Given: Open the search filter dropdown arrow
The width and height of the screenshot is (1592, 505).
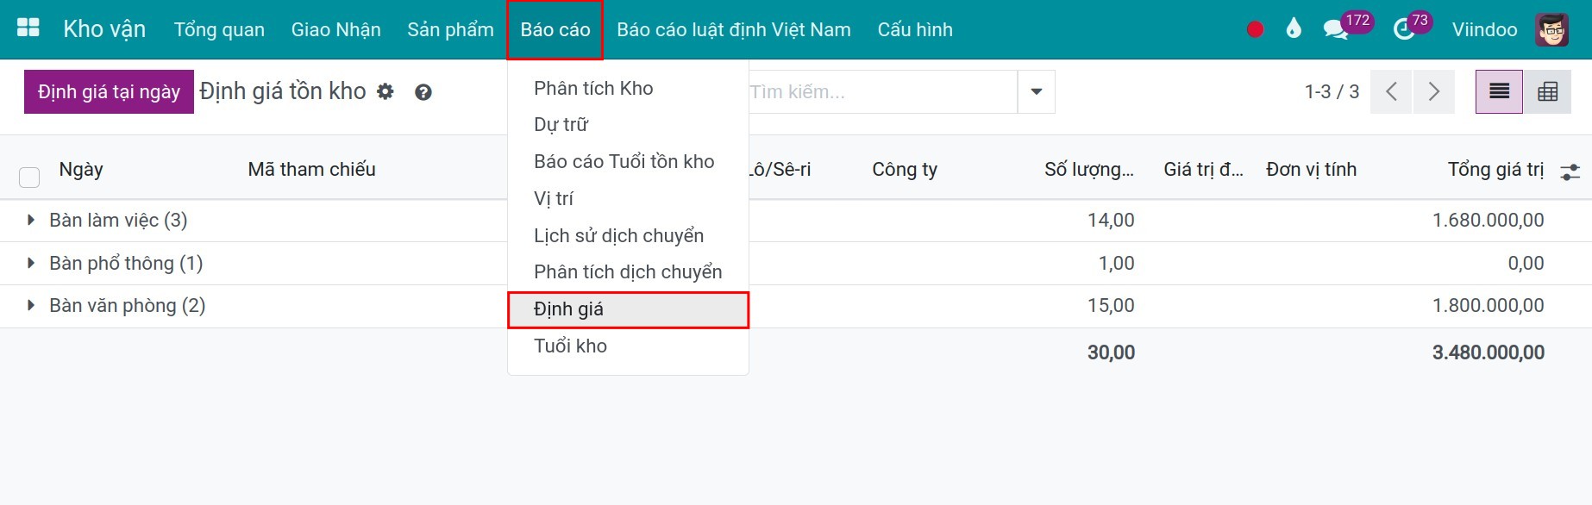Looking at the screenshot, I should [x=1035, y=91].
